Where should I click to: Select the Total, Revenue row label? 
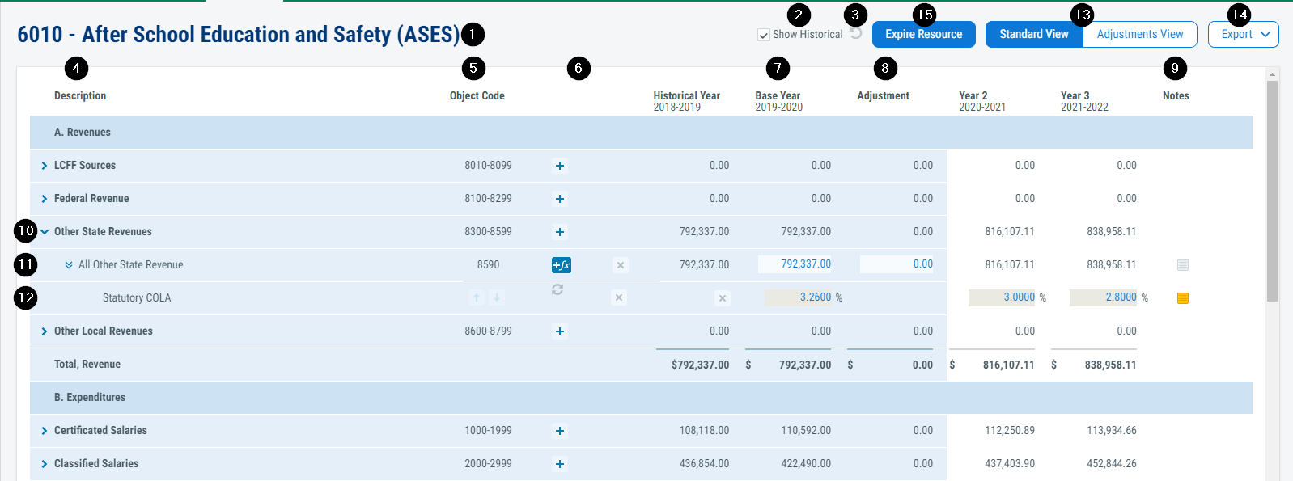tap(87, 365)
